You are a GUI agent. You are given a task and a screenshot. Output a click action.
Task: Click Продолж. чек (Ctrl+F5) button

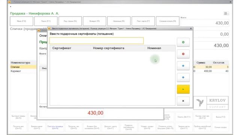click(73, 127)
